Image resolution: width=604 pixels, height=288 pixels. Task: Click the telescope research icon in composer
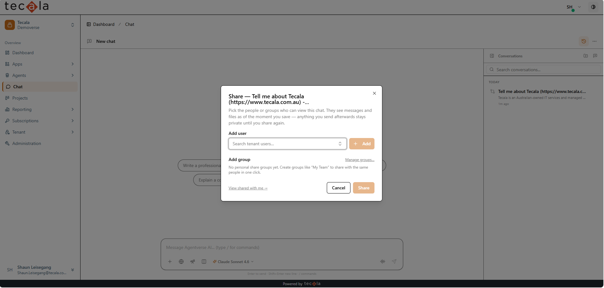pos(193,262)
